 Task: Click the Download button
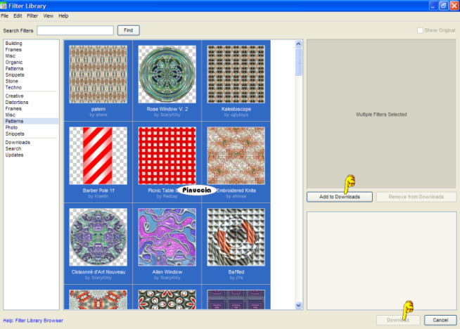pos(398,320)
